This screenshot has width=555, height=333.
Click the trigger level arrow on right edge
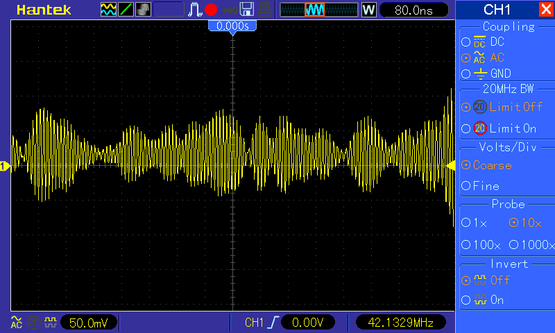click(x=450, y=166)
